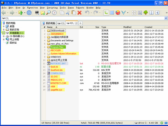Select the AUTOEXEC.BAT file
This screenshot has height=126, width=168.
coord(58,64)
